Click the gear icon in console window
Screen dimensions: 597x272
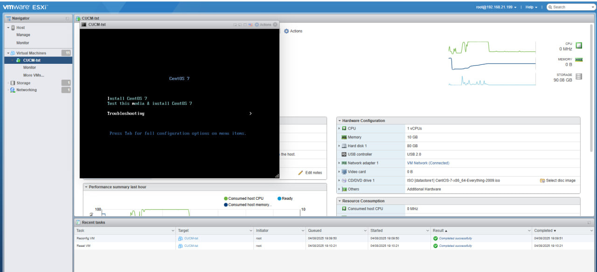(257, 25)
